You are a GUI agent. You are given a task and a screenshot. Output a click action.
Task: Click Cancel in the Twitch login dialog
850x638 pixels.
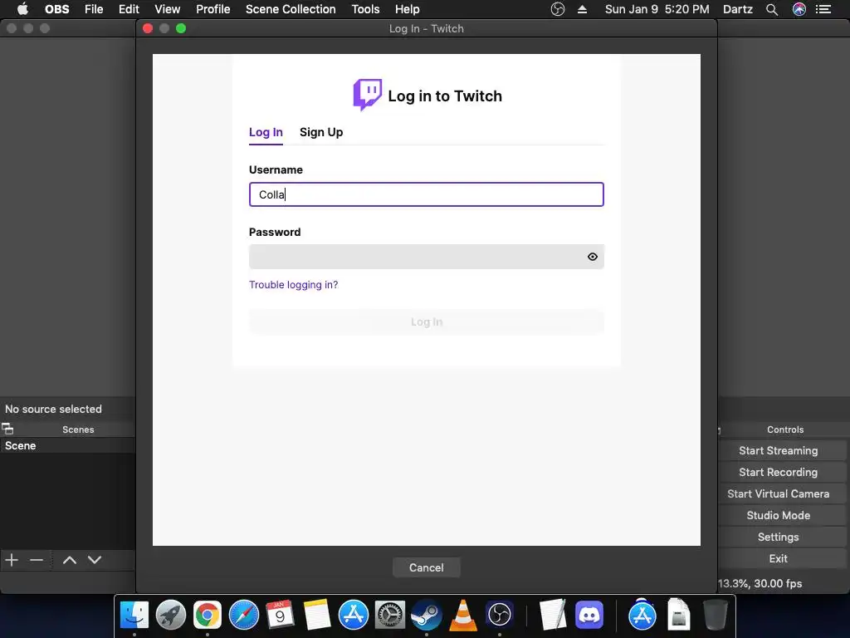[x=426, y=567]
